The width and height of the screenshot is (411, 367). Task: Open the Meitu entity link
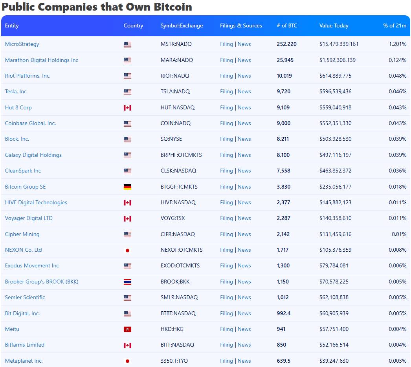tap(12, 329)
